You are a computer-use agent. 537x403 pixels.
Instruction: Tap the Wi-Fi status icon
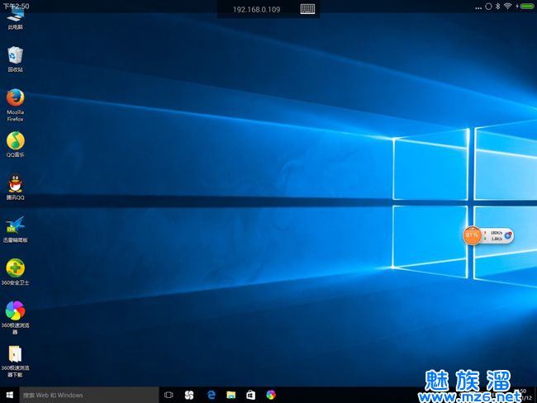click(508, 6)
